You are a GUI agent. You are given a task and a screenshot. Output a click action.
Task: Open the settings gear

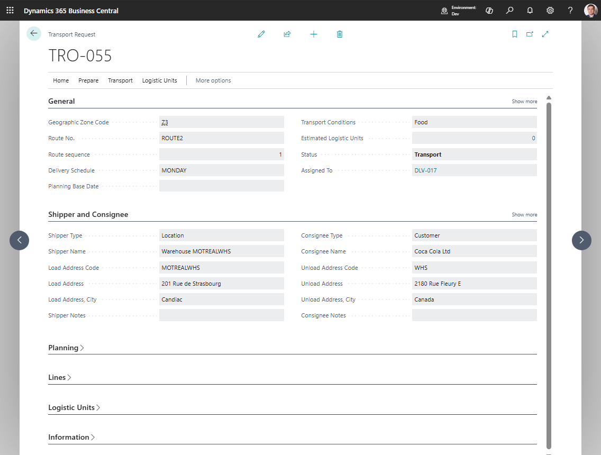[550, 11]
